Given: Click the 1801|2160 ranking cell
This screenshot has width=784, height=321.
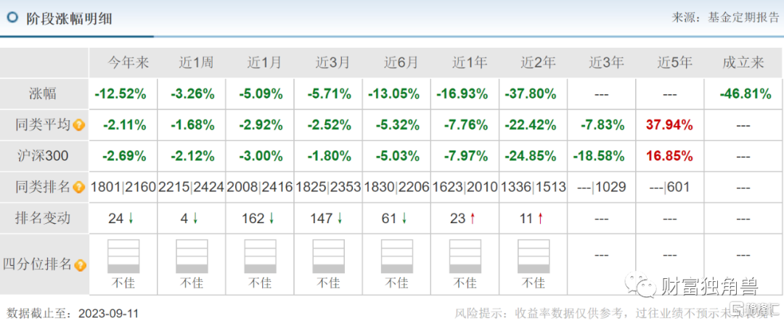Looking at the screenshot, I should tap(123, 188).
